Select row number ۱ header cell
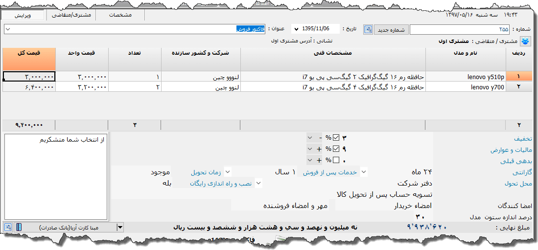 pyautogui.click(x=518, y=76)
